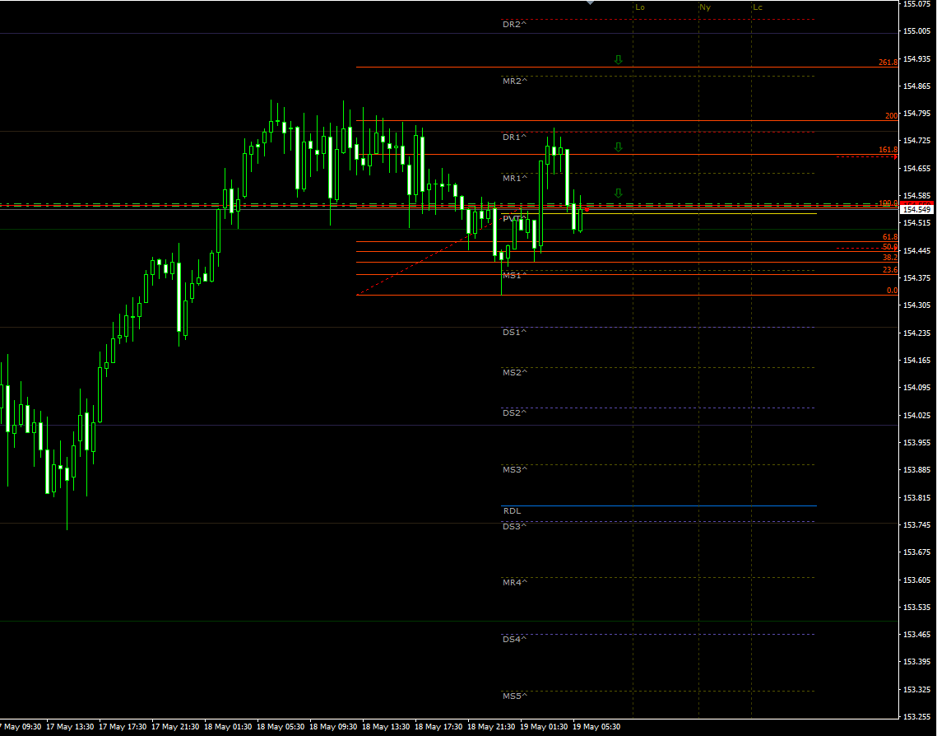Image resolution: width=937 pixels, height=736 pixels.
Task: Select the DS4^ dashed level label
Action: point(514,640)
